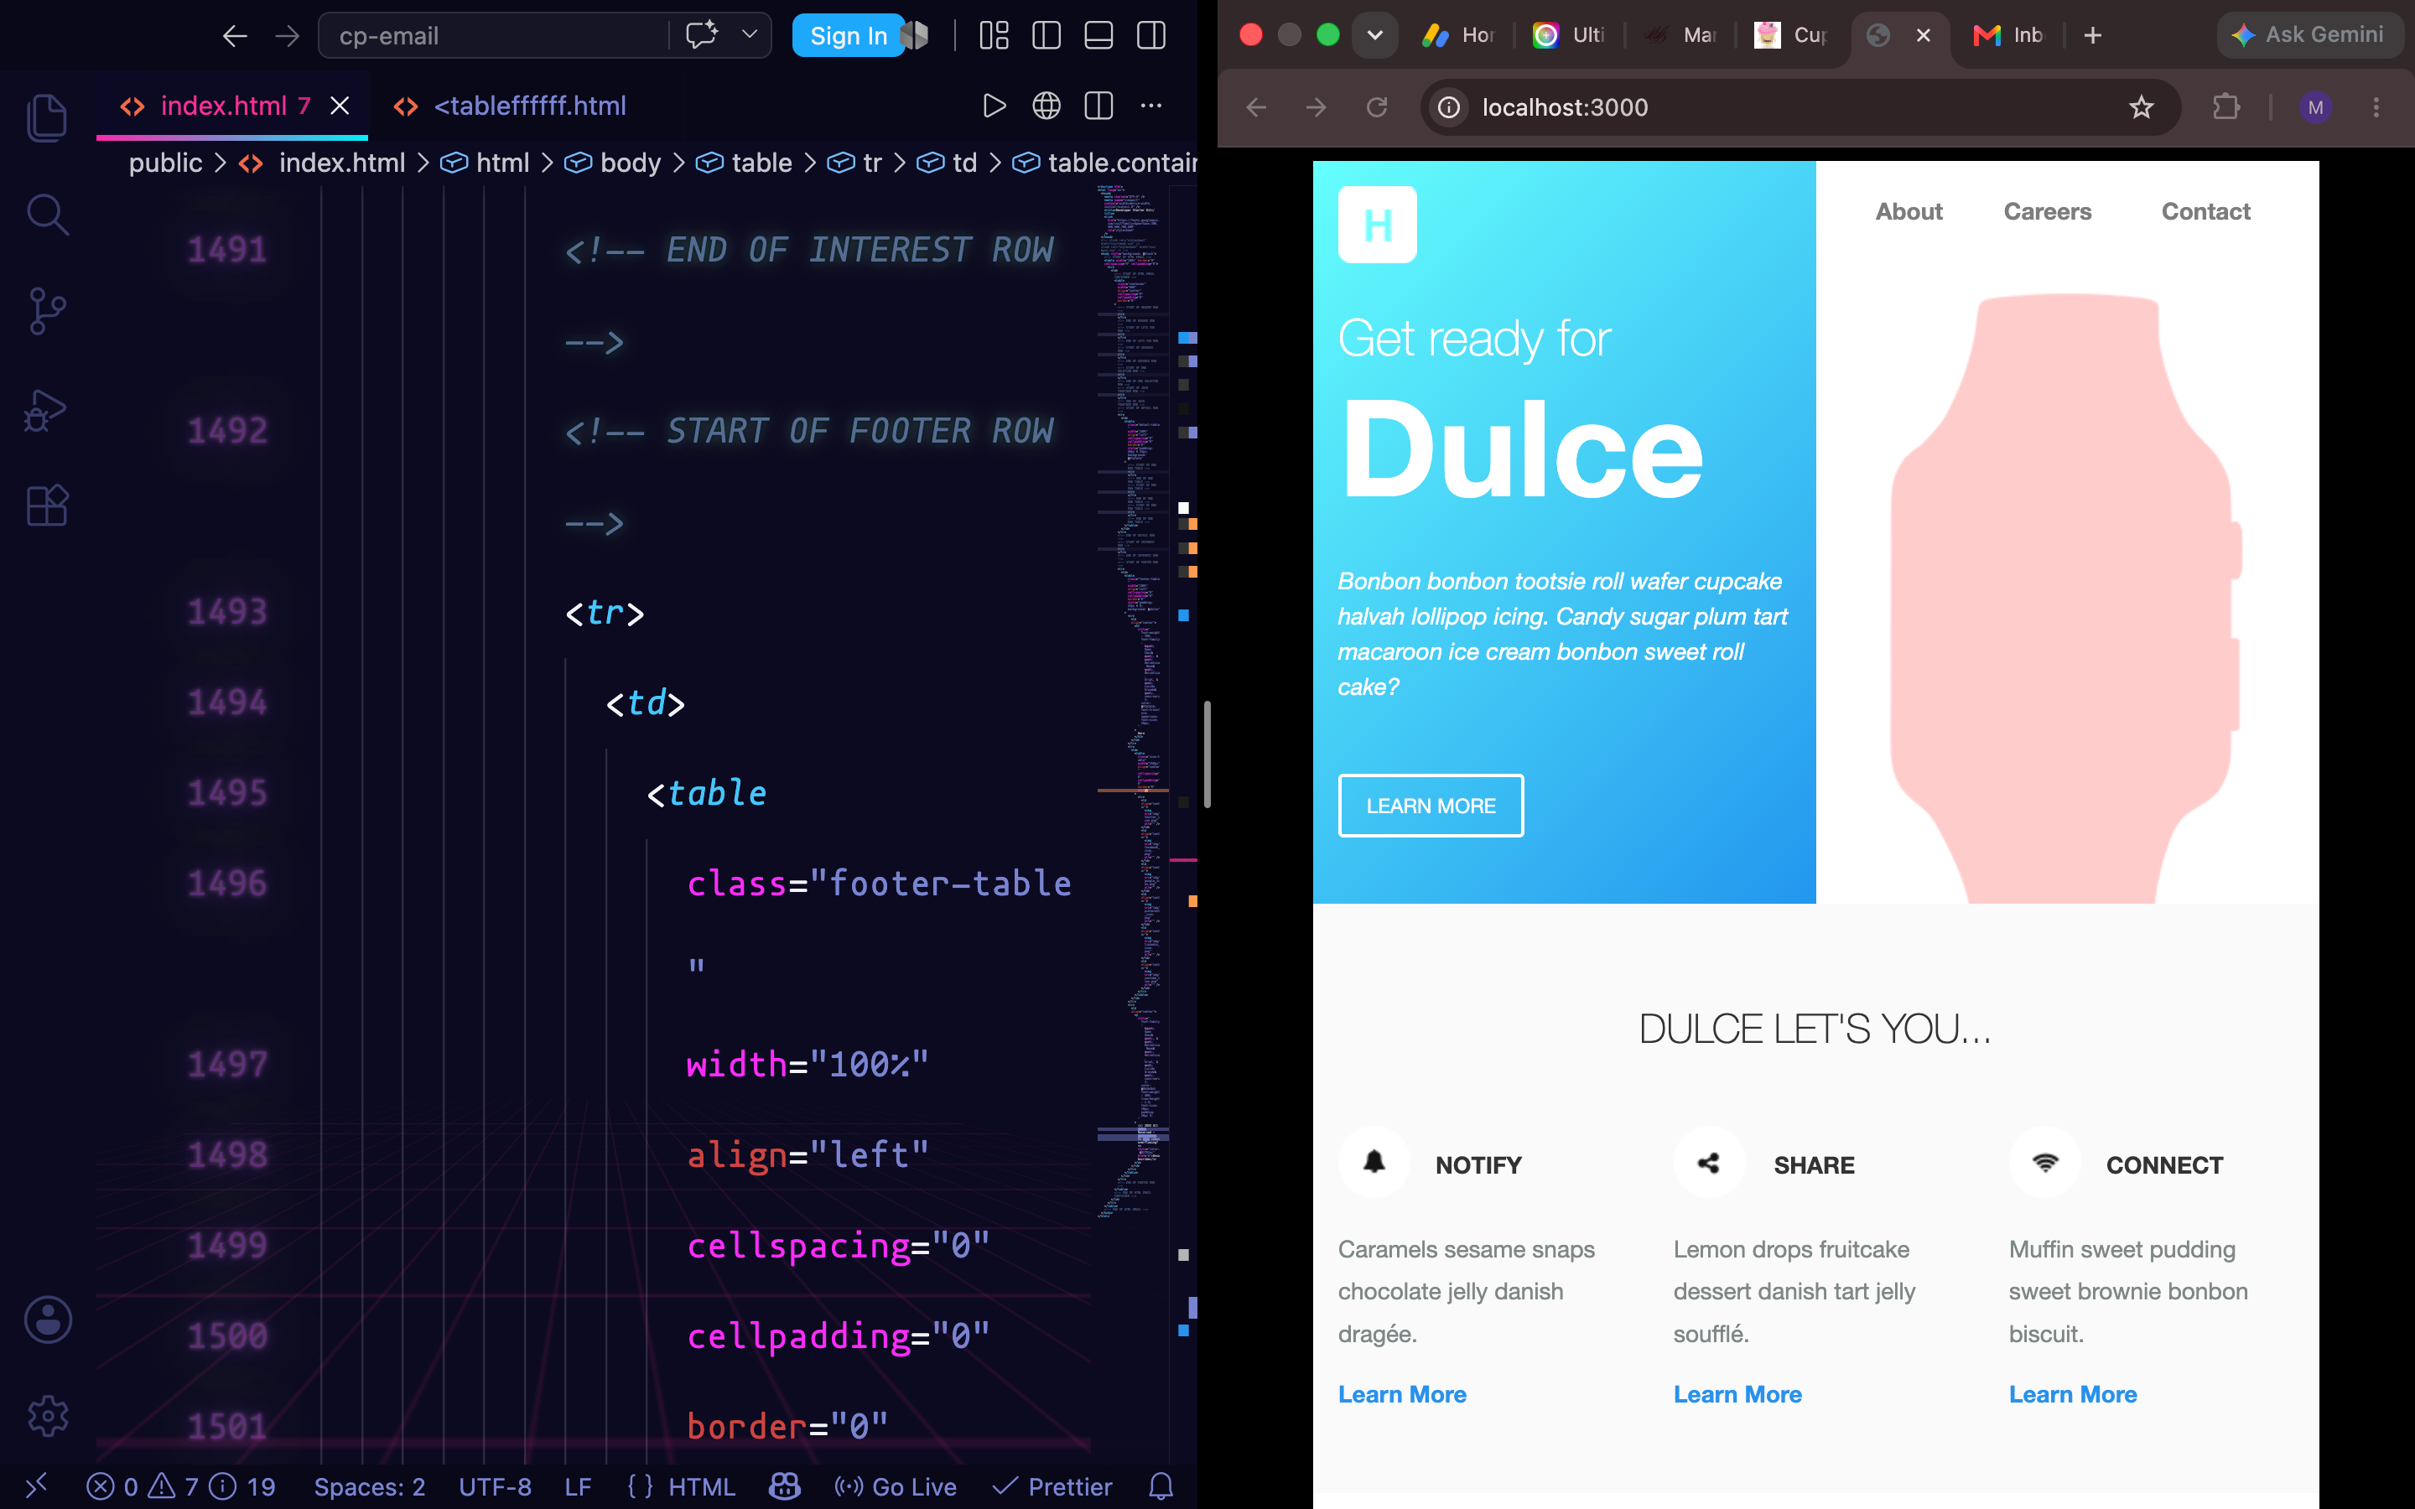Bookmark this page with the star

click(x=2141, y=106)
